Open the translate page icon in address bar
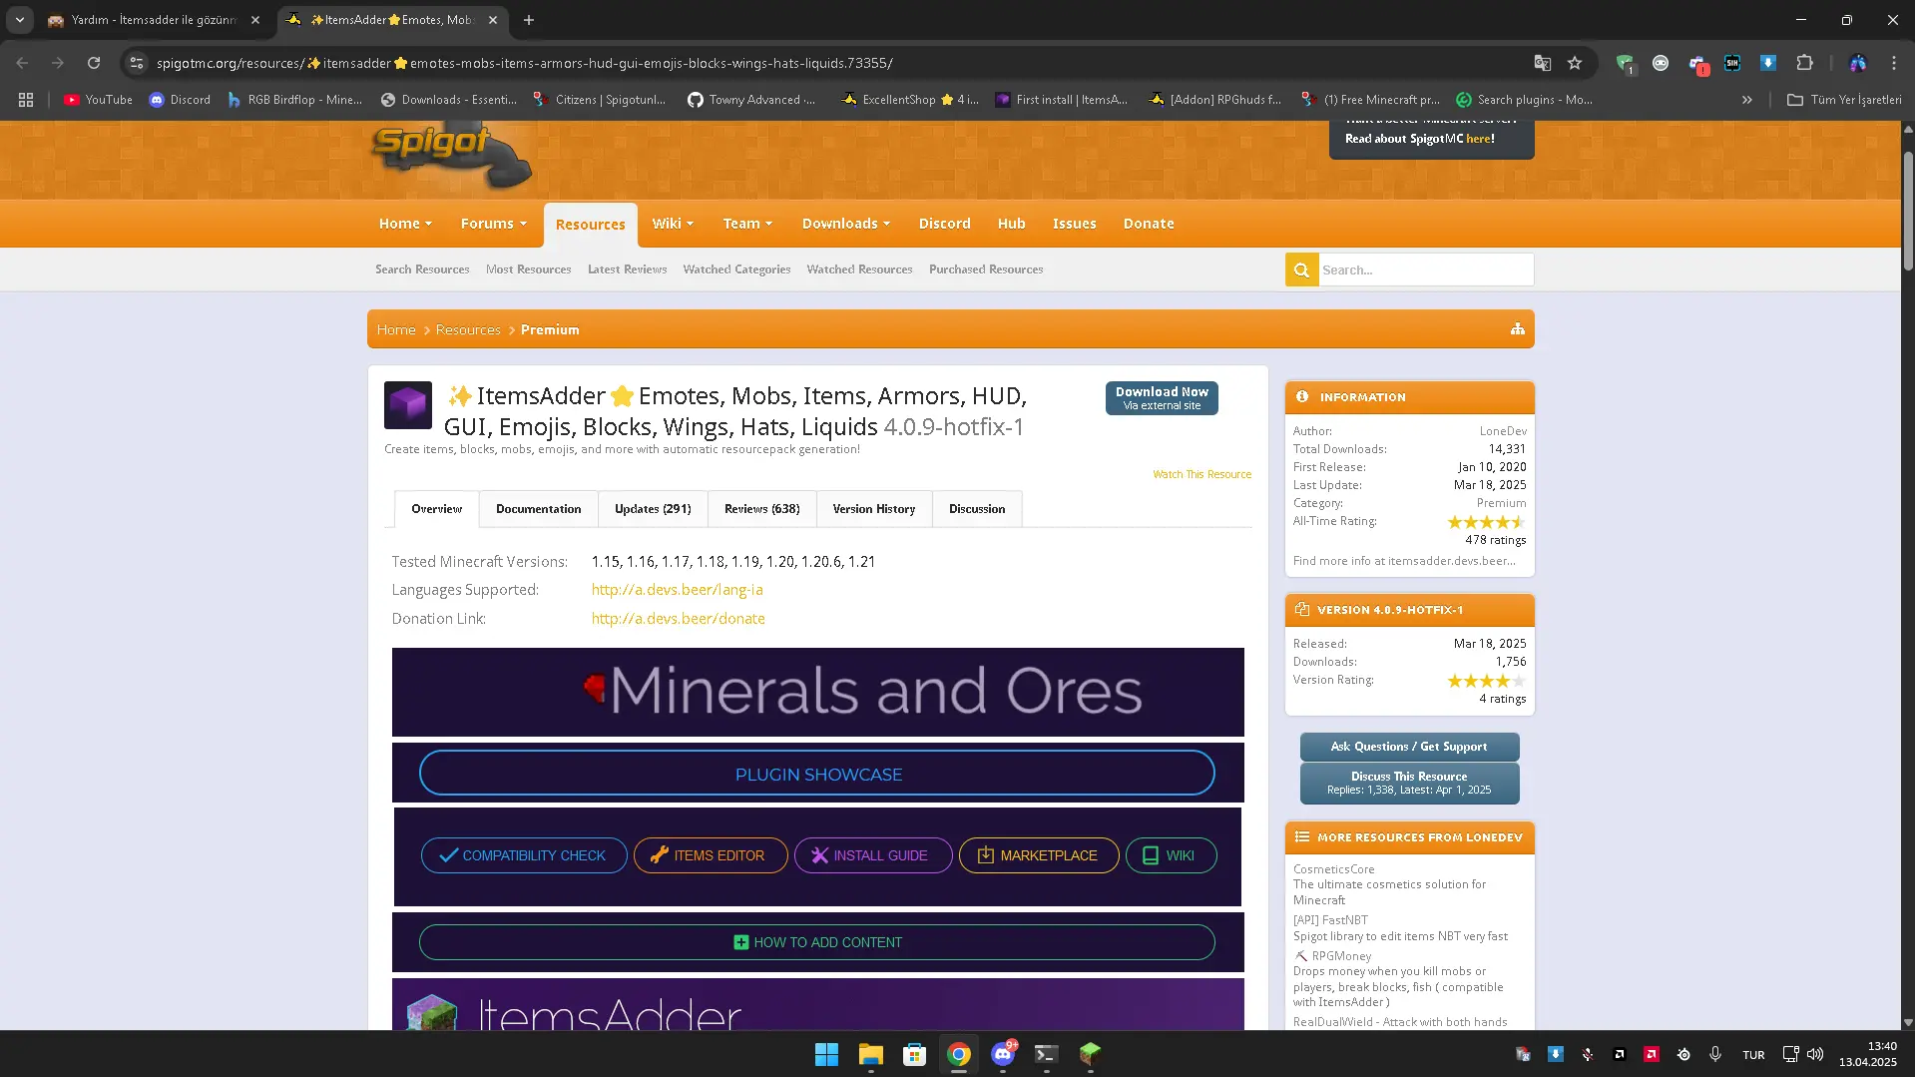Image resolution: width=1915 pixels, height=1077 pixels. [x=1543, y=63]
